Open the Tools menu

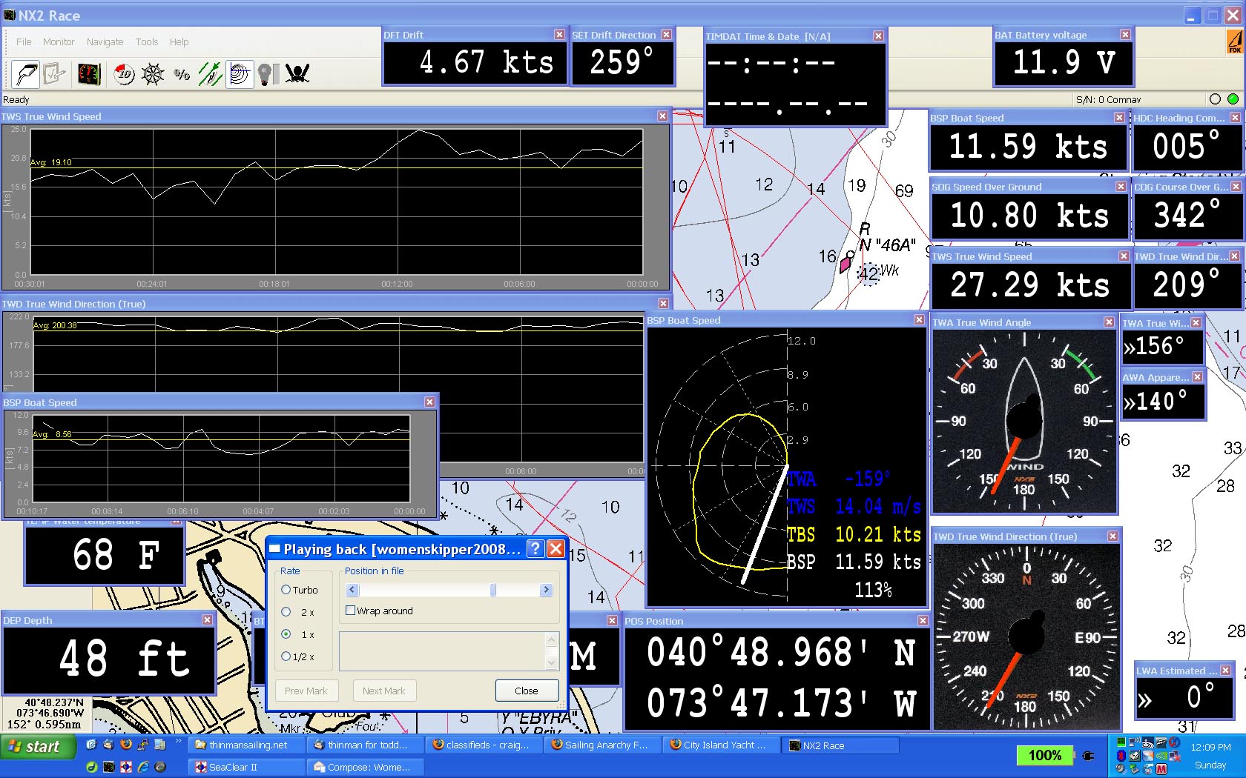tap(146, 42)
